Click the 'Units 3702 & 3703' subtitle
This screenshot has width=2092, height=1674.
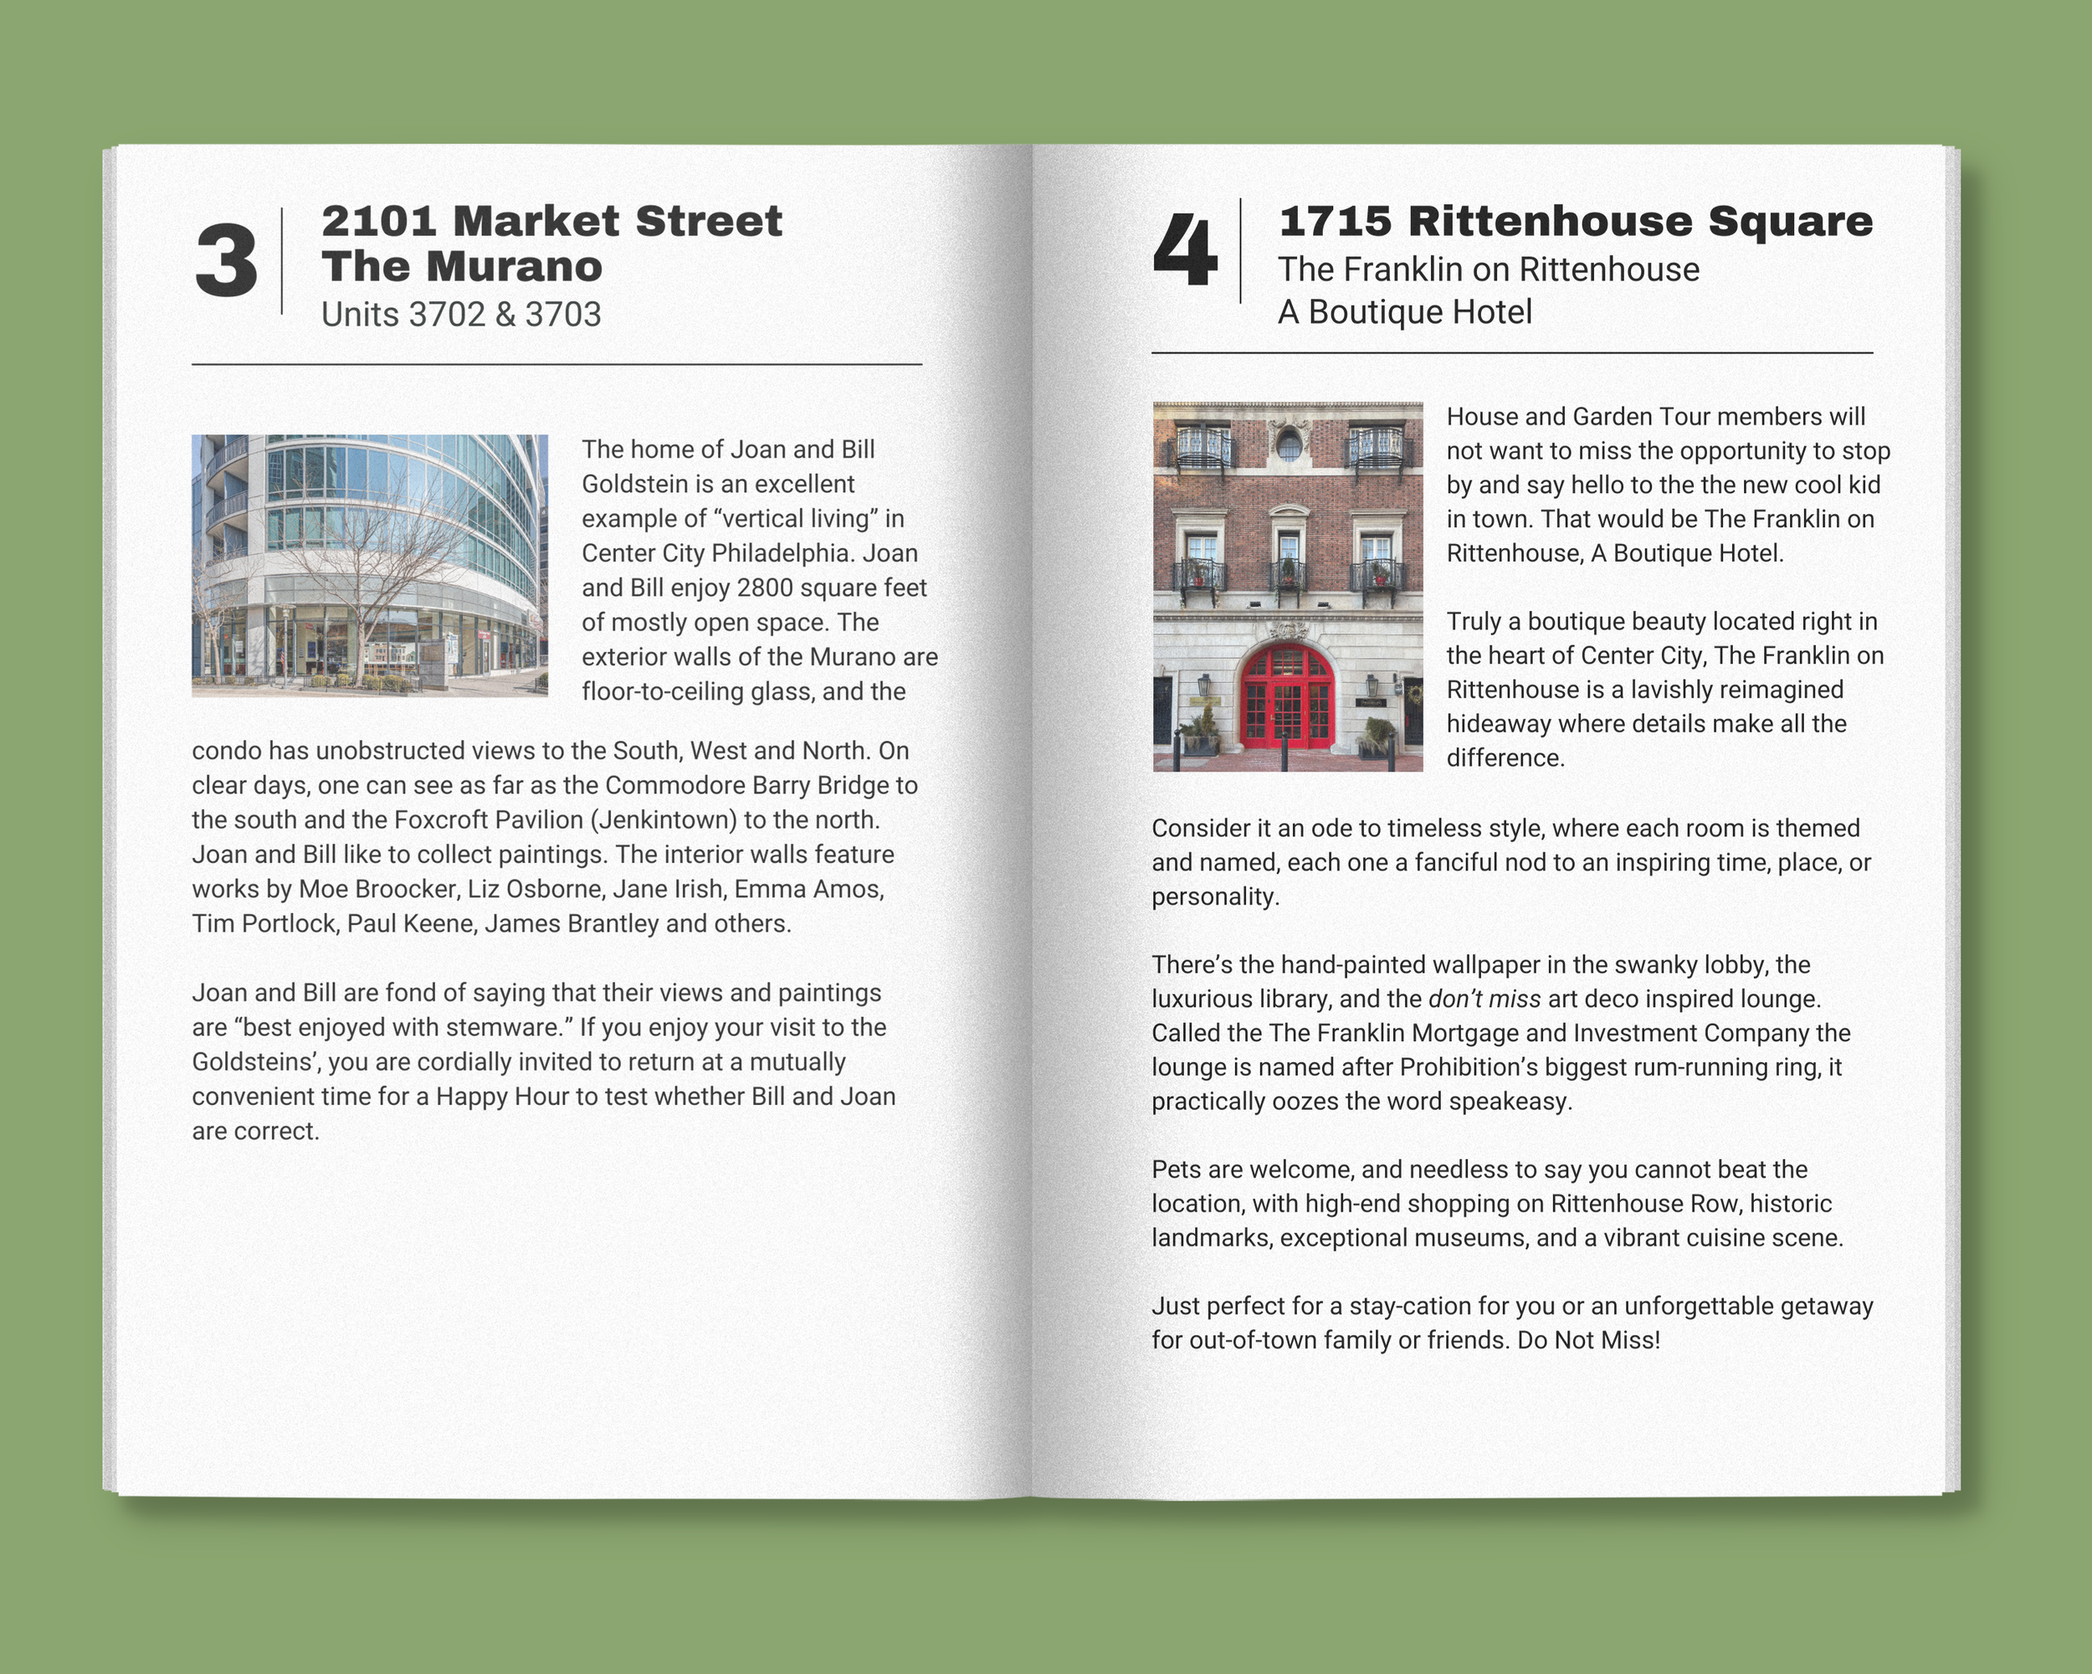point(461,315)
